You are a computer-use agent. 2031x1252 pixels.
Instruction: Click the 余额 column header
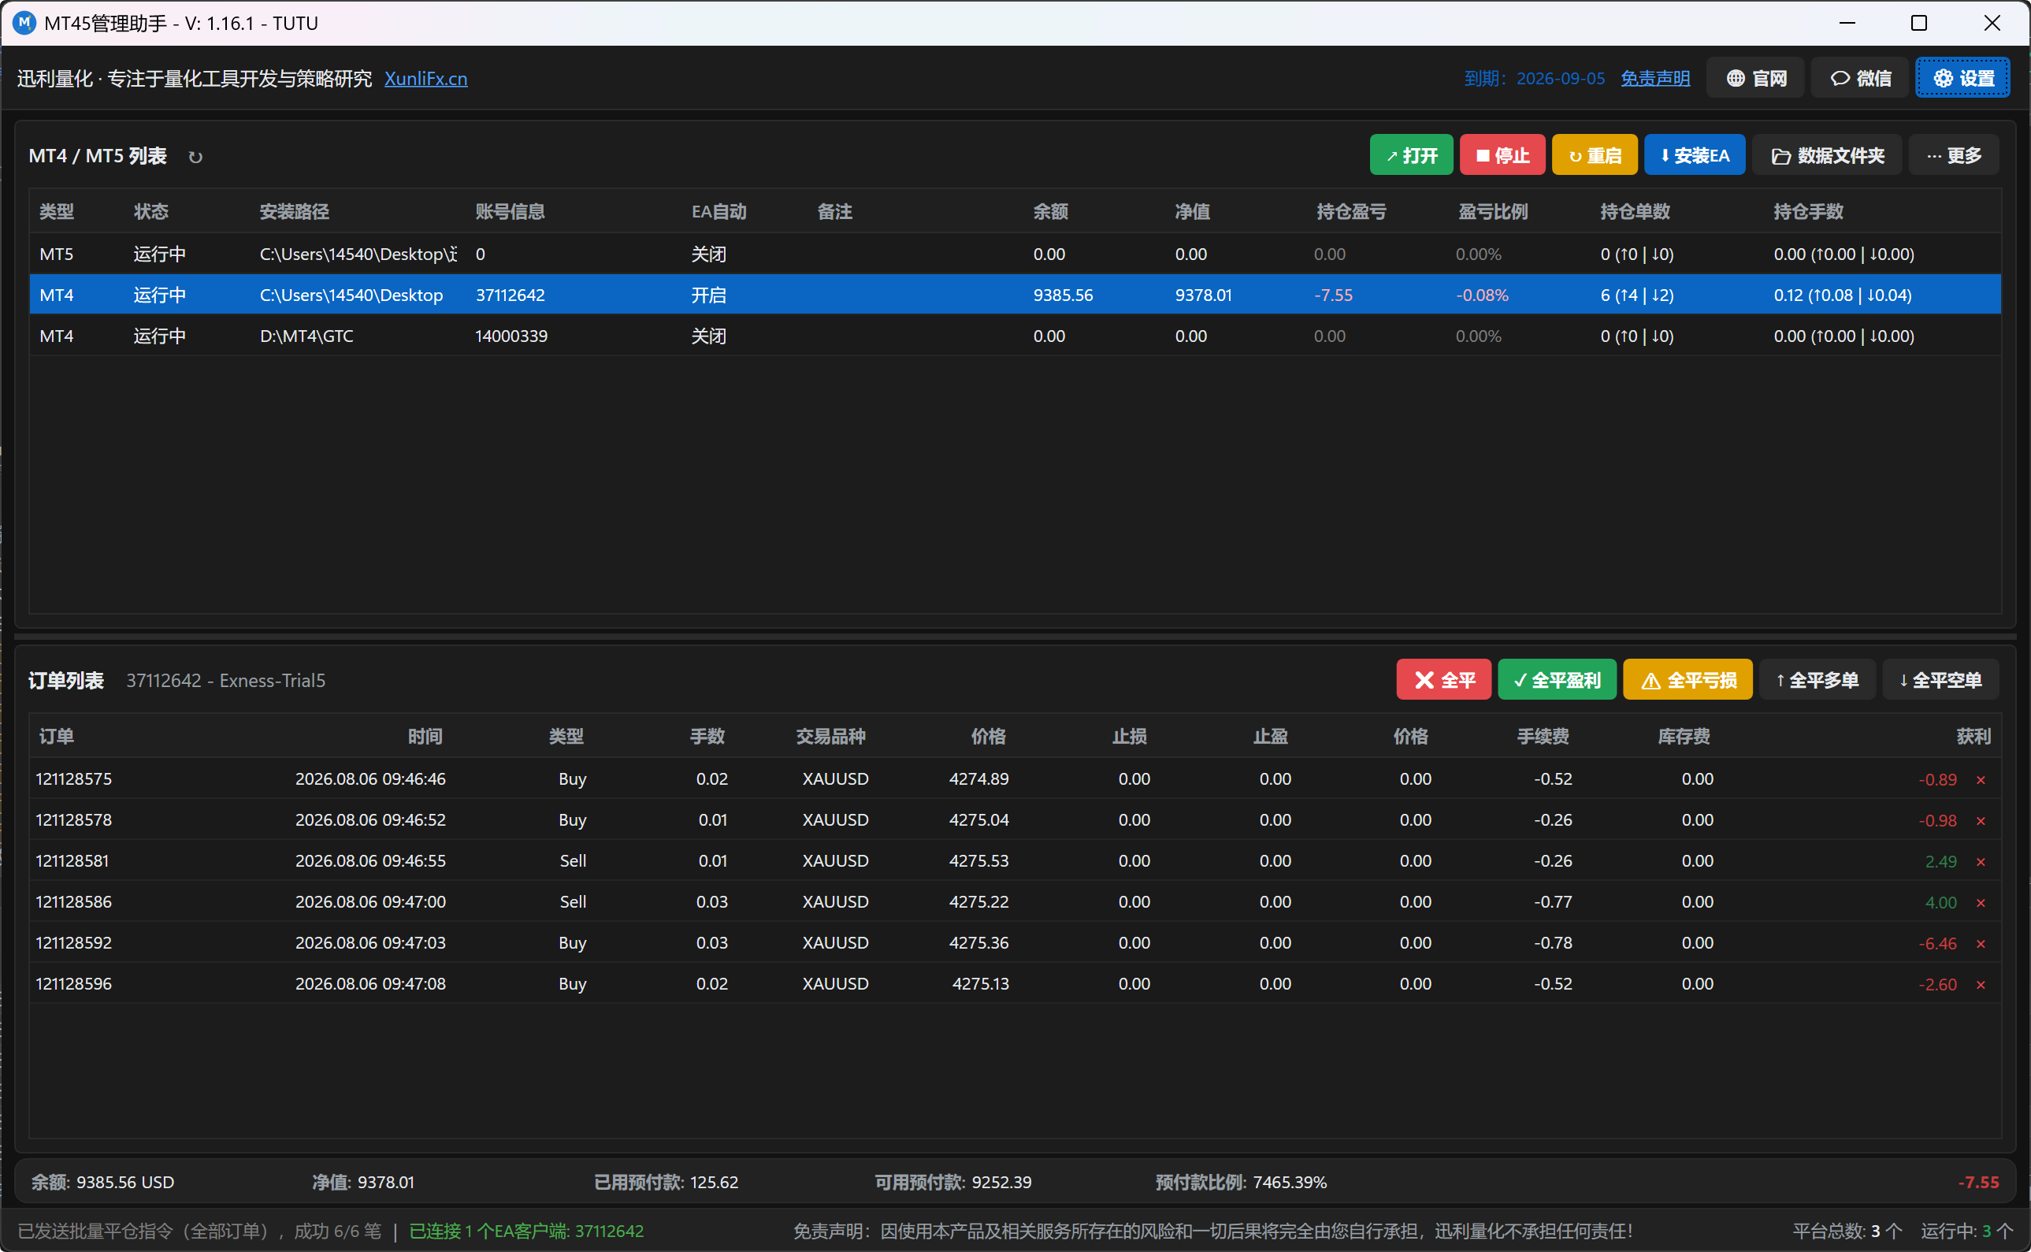(1050, 212)
